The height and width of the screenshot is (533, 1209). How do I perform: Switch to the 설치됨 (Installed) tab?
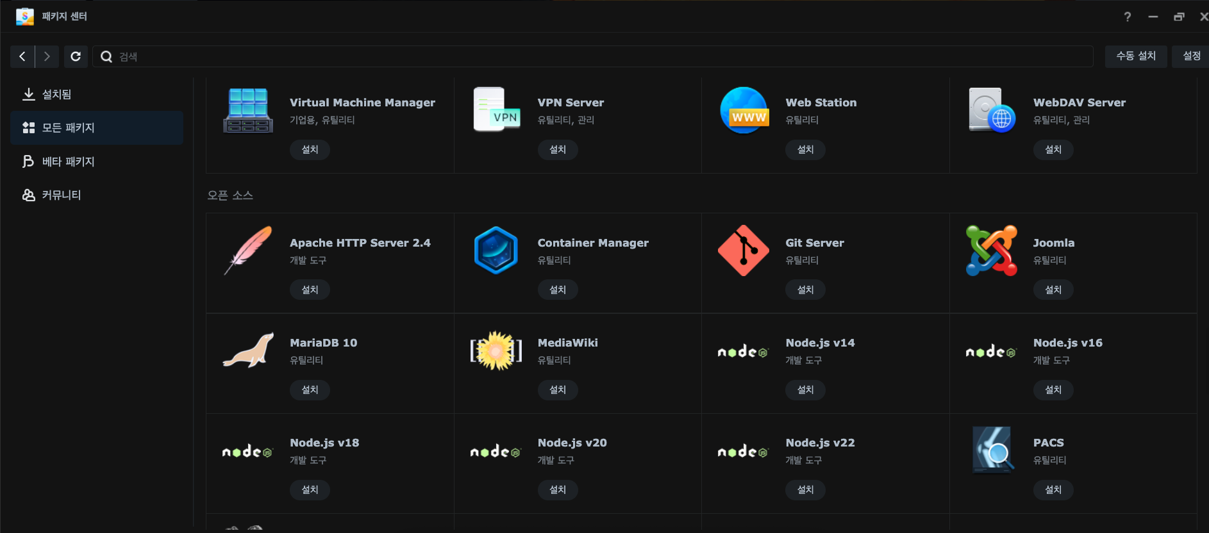pos(56,94)
